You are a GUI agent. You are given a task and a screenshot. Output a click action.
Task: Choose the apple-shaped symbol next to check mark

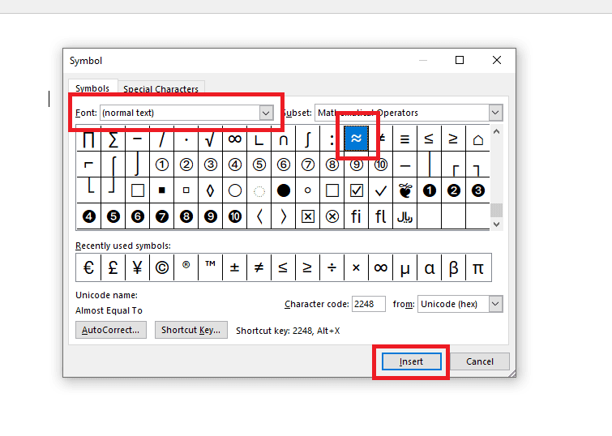point(404,190)
